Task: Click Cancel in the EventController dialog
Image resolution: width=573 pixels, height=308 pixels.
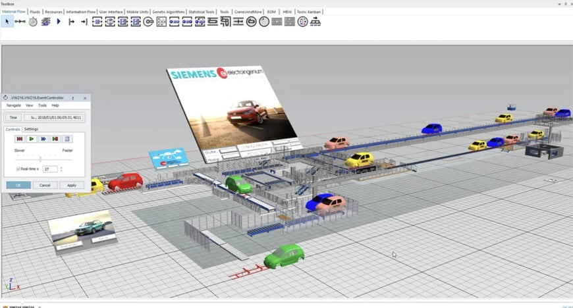Action: tap(45, 185)
